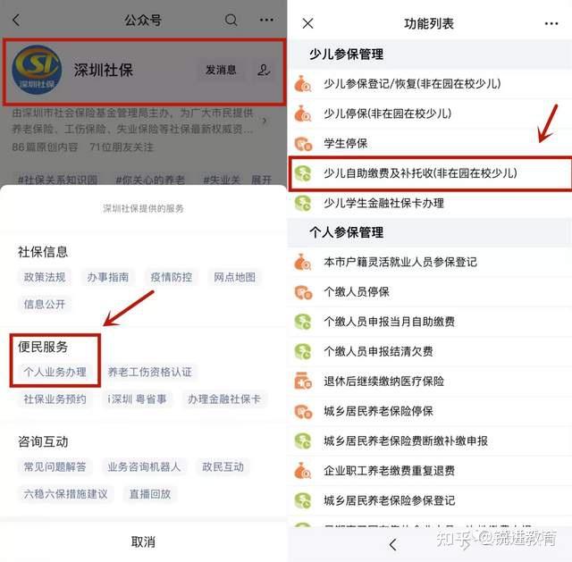Open 业务咨询机器人 under 咨询互动
Viewport: 572px width, 562px height.
(x=144, y=466)
